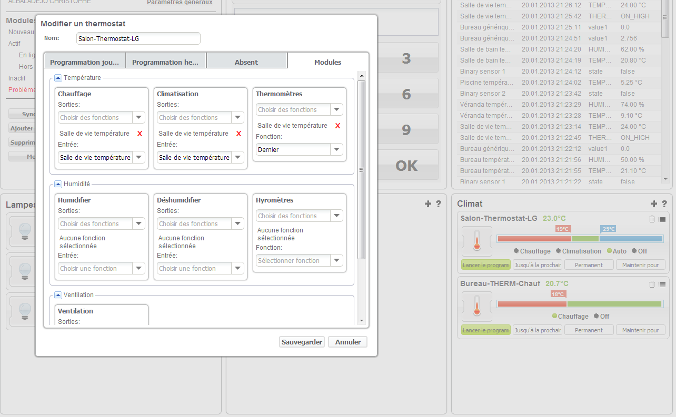Click the Sauvegarder button
676x417 pixels.
pyautogui.click(x=302, y=342)
